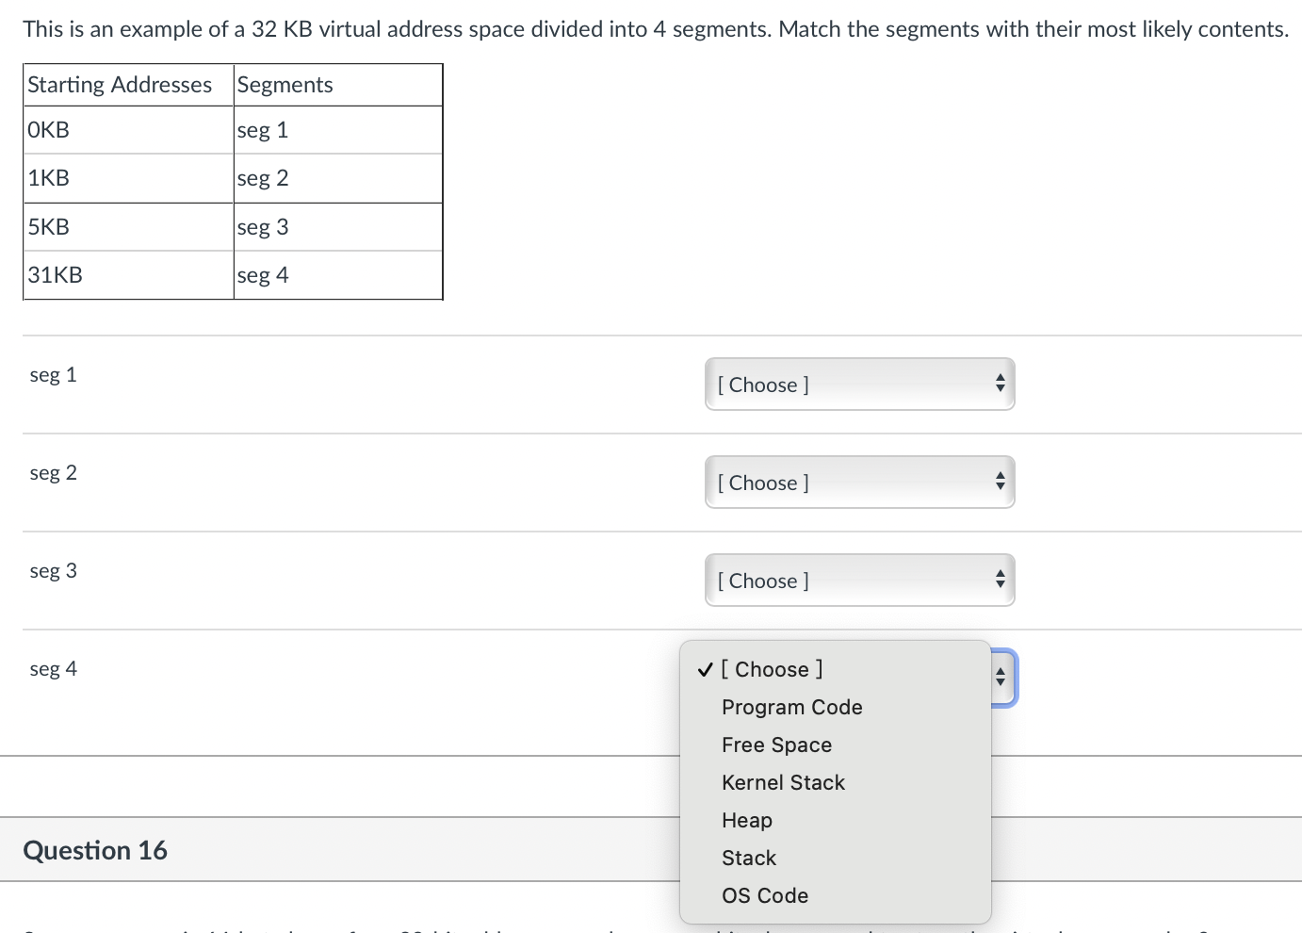Viewport: 1302px width, 933px height.
Task: Open the seg 2 answer dropdown
Action: click(x=858, y=482)
